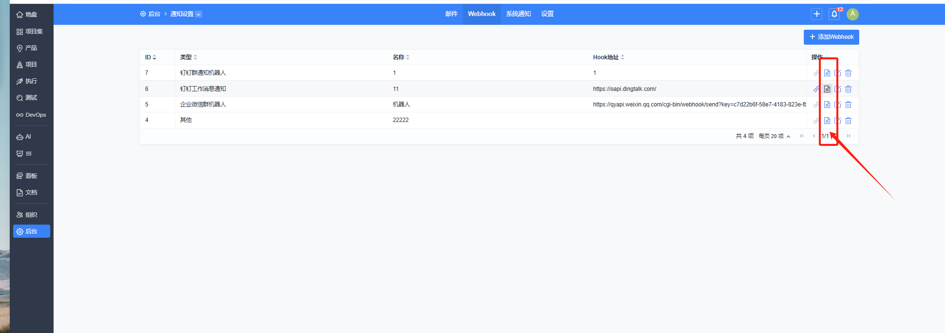This screenshot has width=945, height=333.
Task: Delete webhook ID 4
Action: click(x=849, y=121)
